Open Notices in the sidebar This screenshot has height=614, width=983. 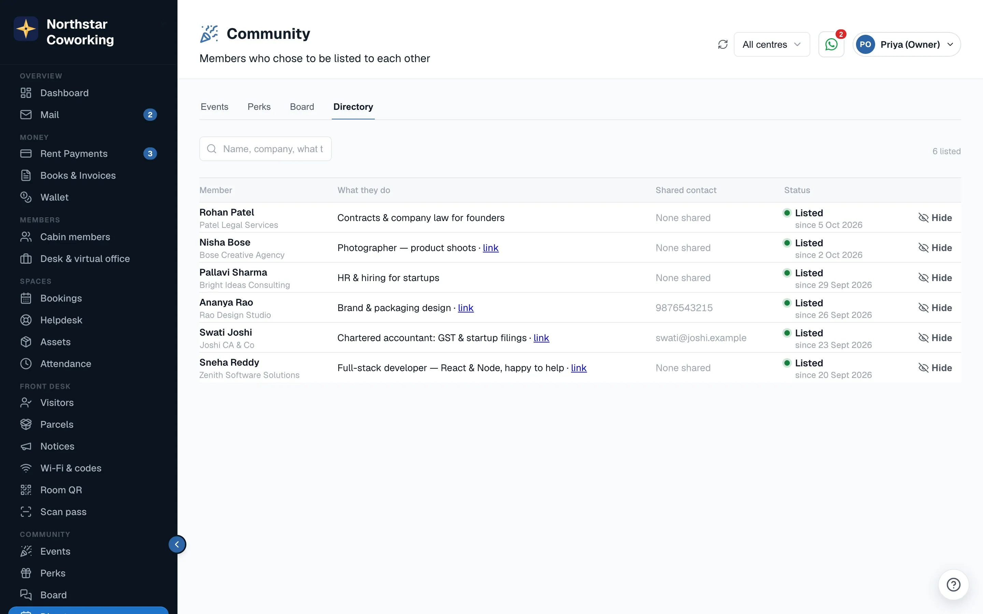tap(88, 446)
